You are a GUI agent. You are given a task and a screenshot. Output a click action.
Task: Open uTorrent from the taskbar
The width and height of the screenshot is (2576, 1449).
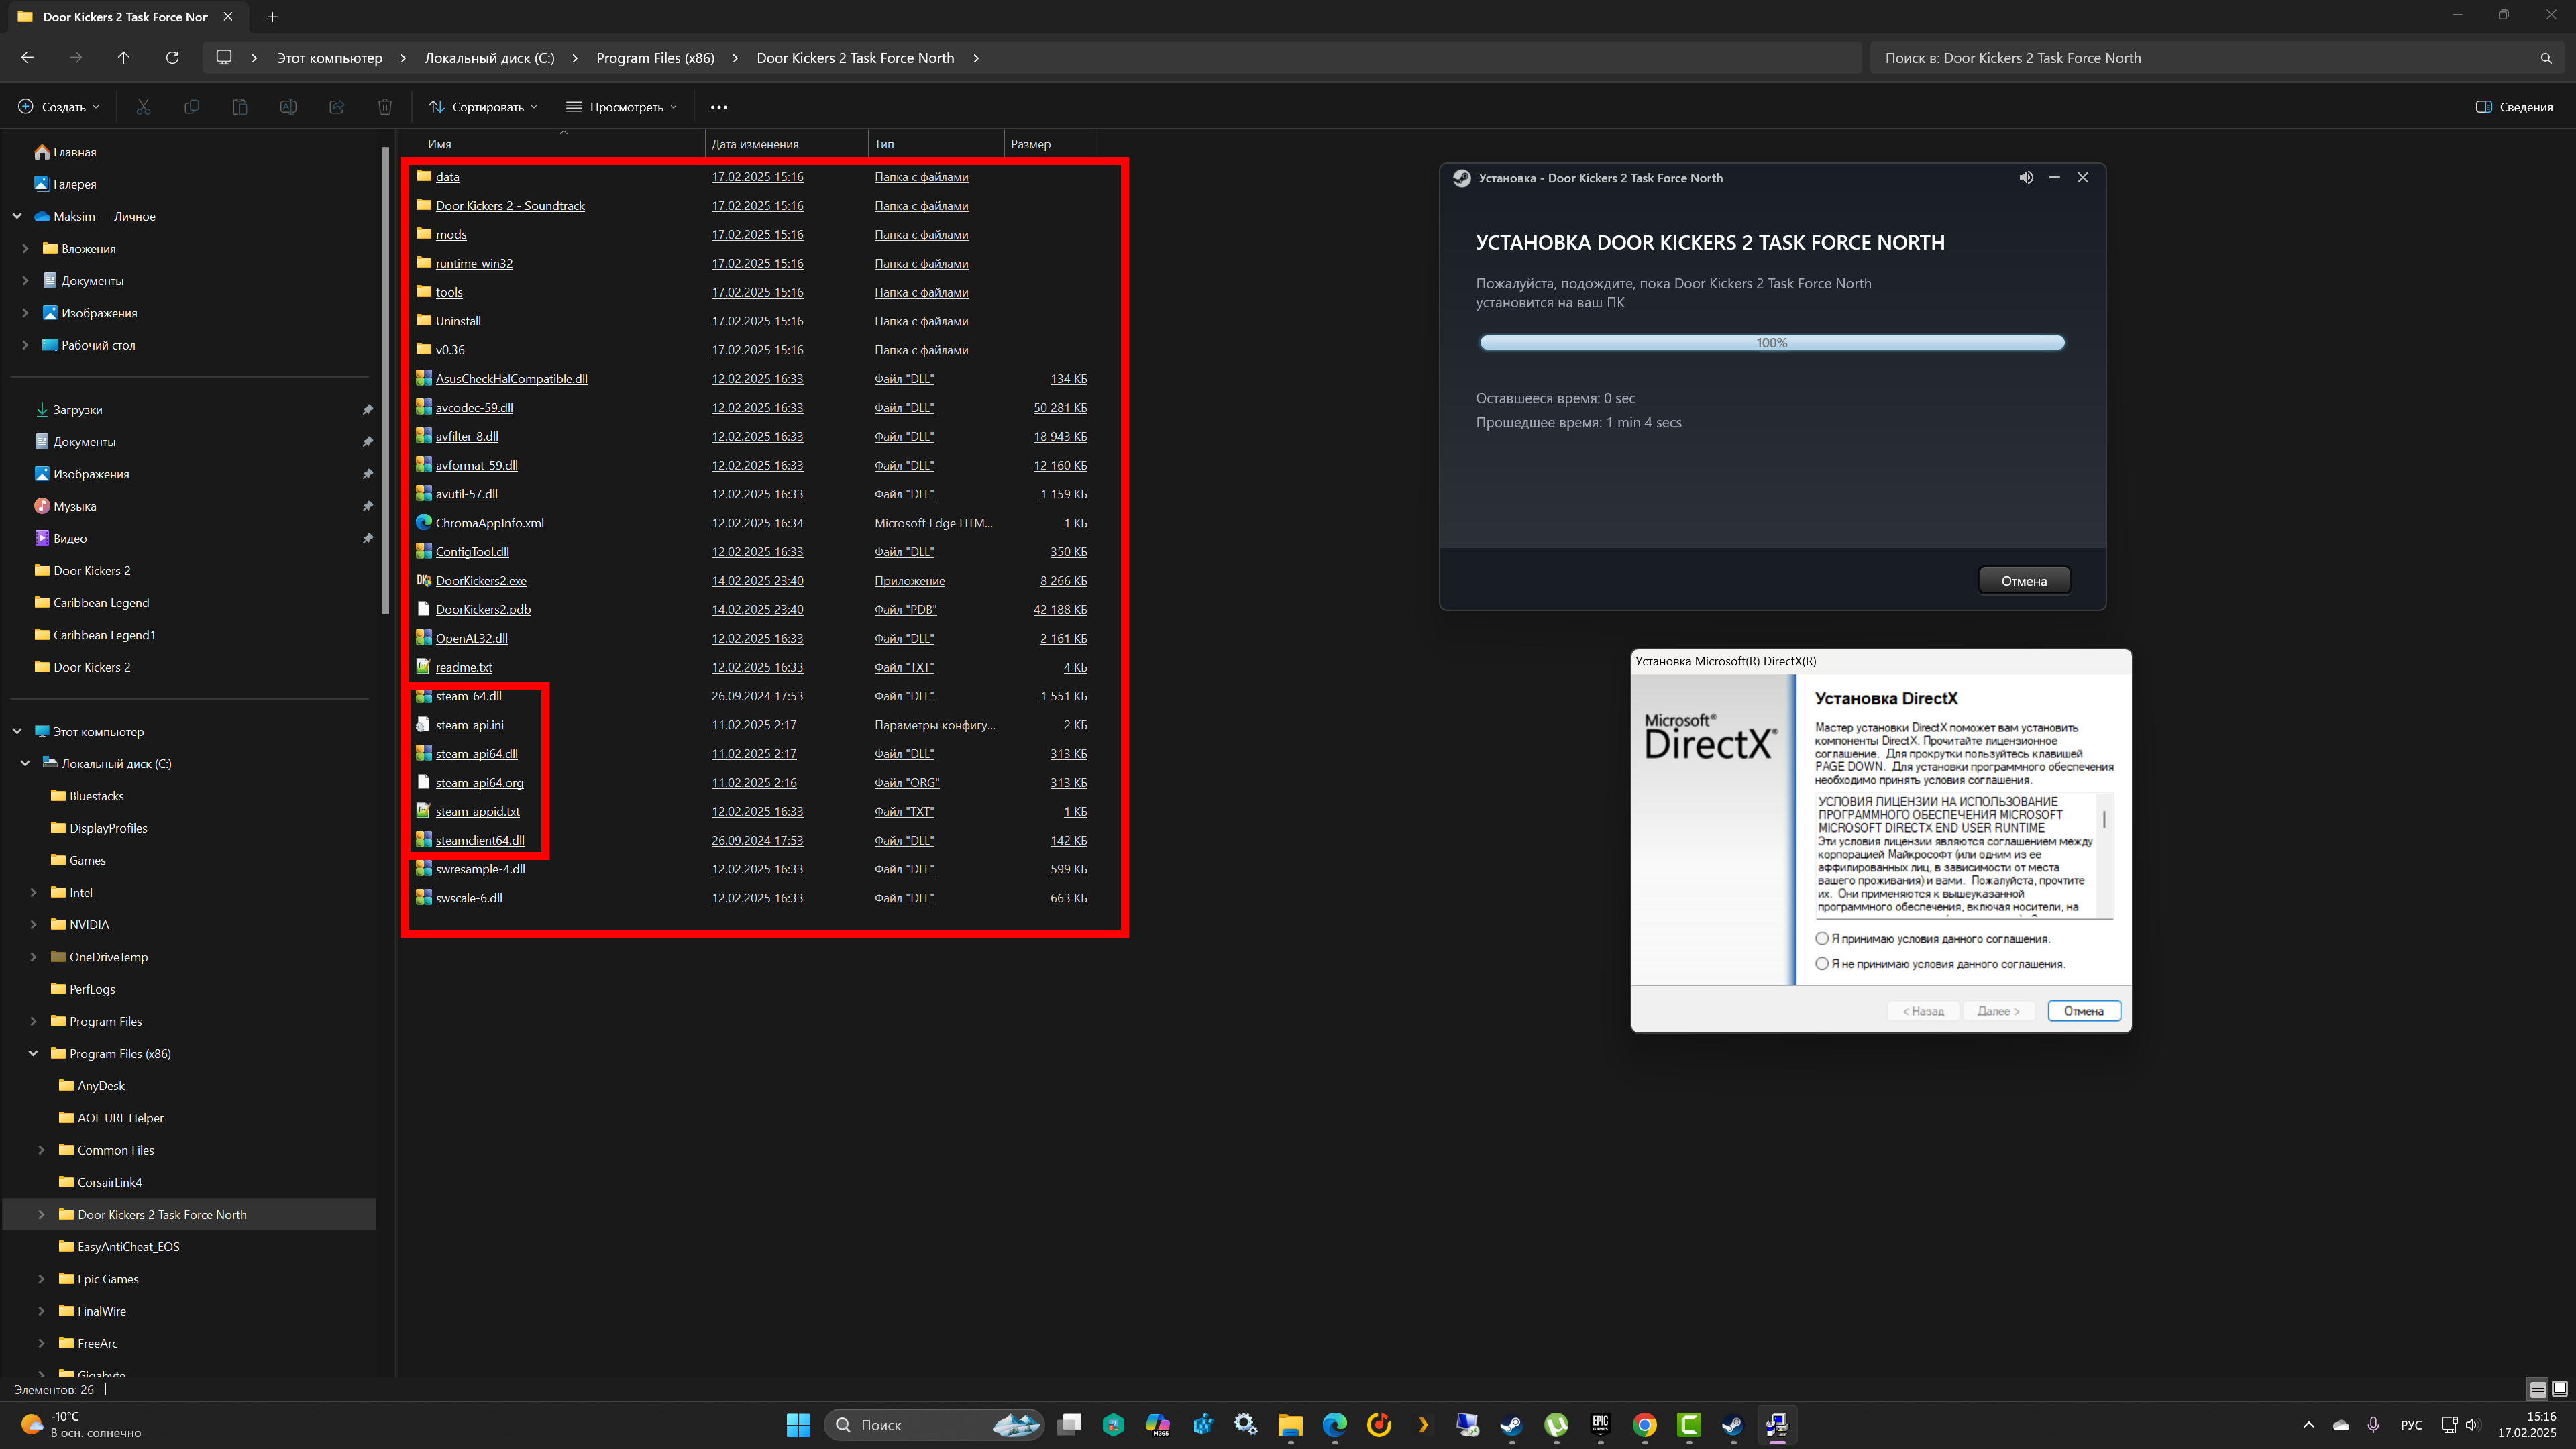1556,1425
